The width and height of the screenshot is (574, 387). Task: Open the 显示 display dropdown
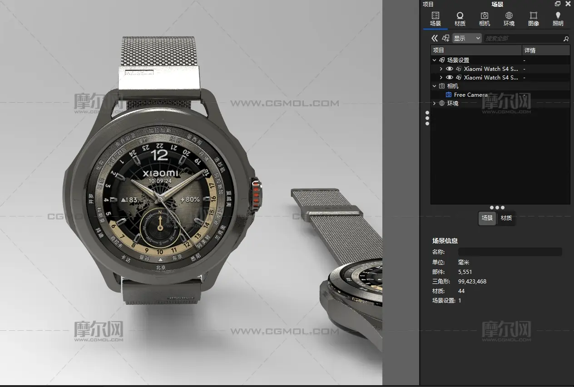click(467, 39)
